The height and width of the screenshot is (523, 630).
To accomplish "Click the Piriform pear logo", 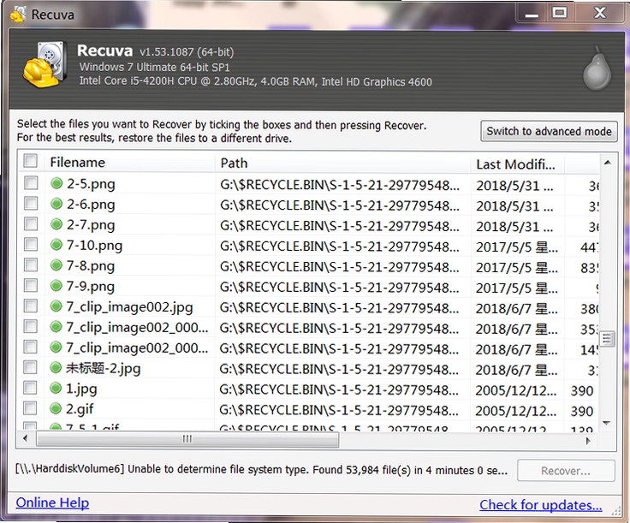I will click(597, 68).
